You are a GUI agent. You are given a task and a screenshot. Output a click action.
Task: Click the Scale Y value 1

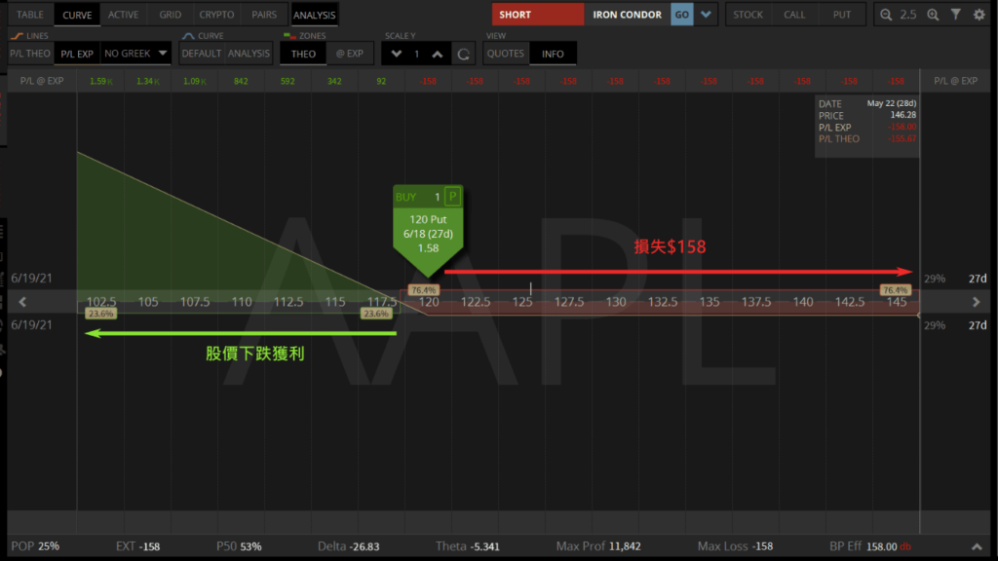(x=417, y=55)
